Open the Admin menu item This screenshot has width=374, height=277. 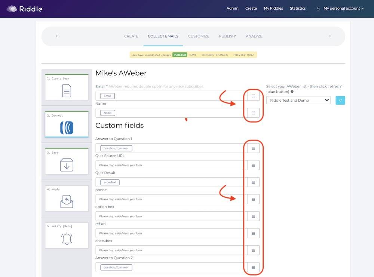232,8
